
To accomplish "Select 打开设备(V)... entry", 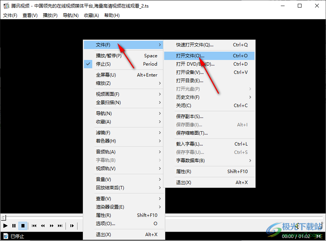I will tap(209, 72).
